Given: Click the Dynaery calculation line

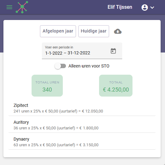Looking at the screenshot, I should point(56,145).
